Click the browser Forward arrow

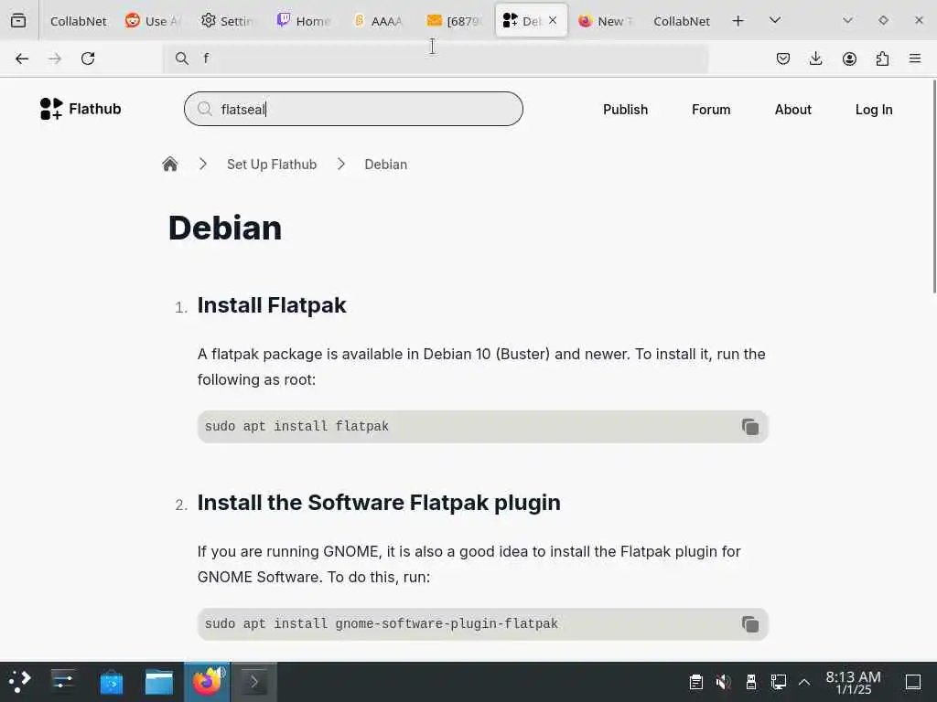point(55,58)
